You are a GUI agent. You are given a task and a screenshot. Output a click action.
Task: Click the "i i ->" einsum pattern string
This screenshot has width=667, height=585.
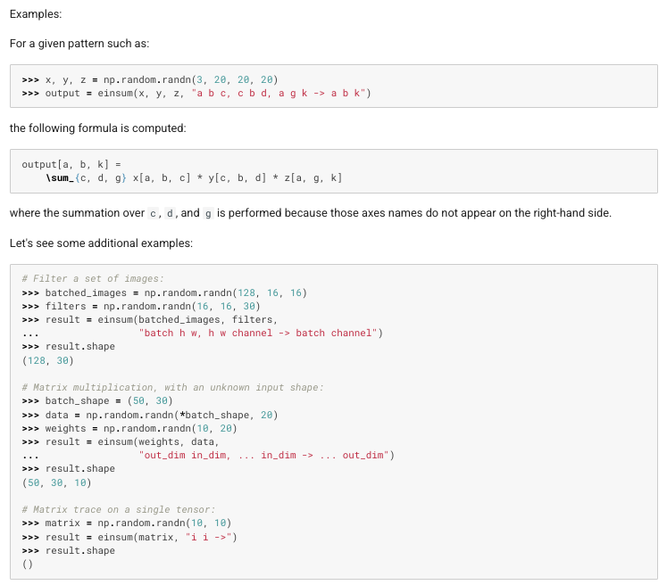coord(212,536)
